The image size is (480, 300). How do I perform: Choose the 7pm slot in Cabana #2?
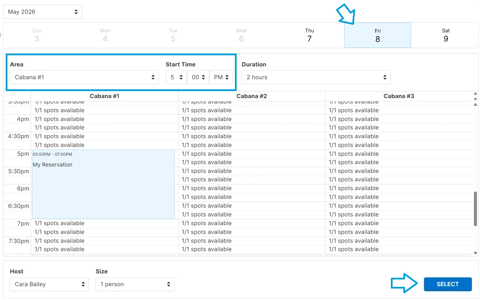tap(252, 223)
